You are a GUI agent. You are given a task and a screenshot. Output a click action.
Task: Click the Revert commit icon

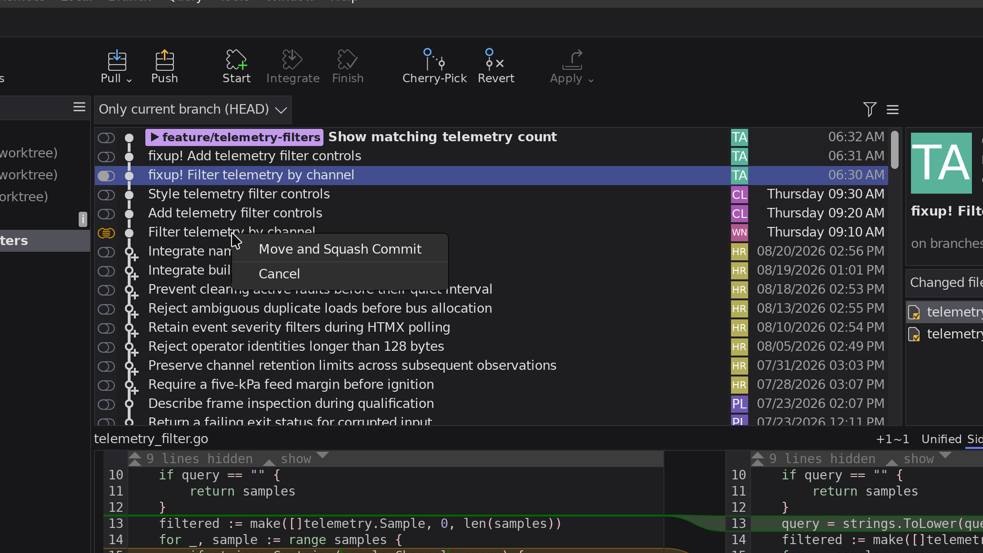point(495,59)
